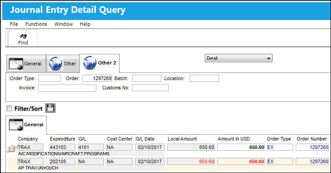Screen dimensions: 331x173
Task: Click the globe icon on Other tab
Action: click(x=55, y=64)
